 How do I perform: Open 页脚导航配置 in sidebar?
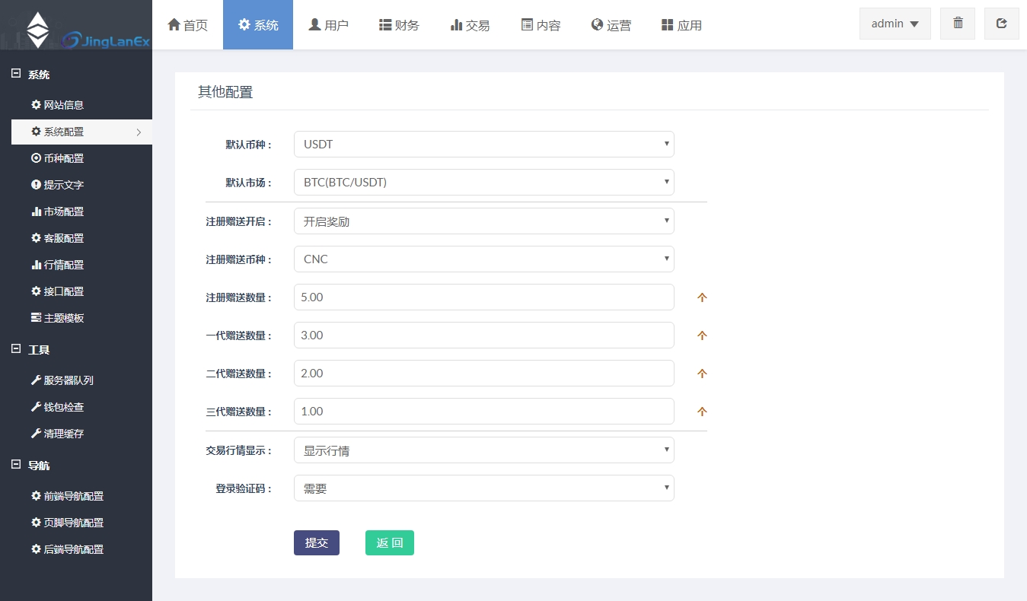(x=67, y=523)
